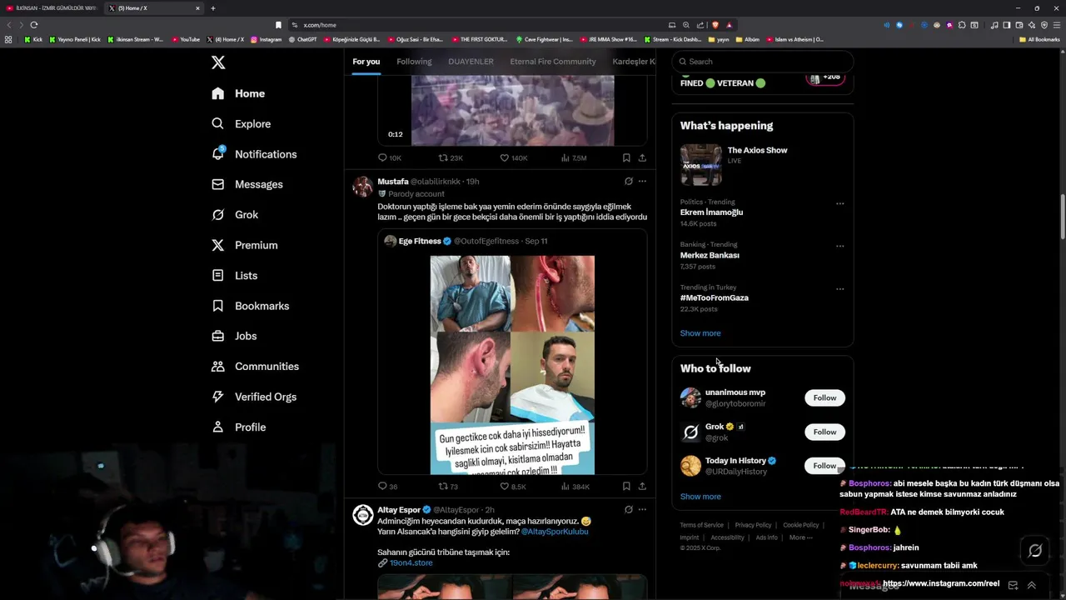Viewport: 1066px width, 600px height.
Task: View count icon showing 384K
Action: click(565, 486)
